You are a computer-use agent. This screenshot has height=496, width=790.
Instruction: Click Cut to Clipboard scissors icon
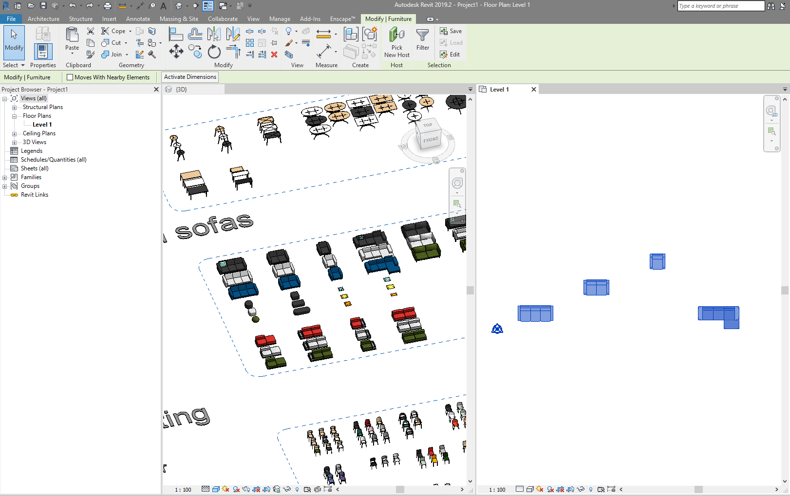point(91,31)
